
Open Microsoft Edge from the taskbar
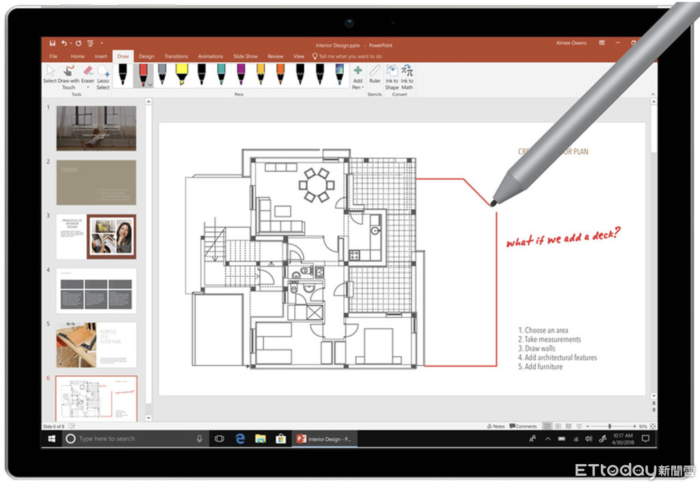click(240, 438)
